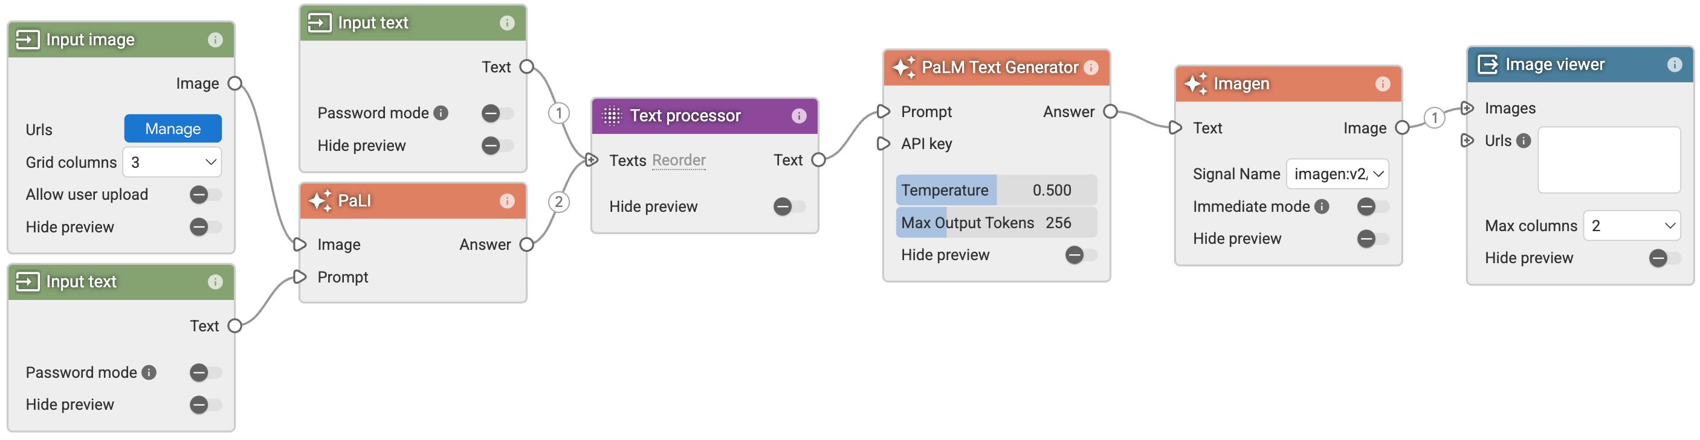Click info icon next to Urls in Image viewer
Screen dimensions: 1700x440
tap(1524, 141)
